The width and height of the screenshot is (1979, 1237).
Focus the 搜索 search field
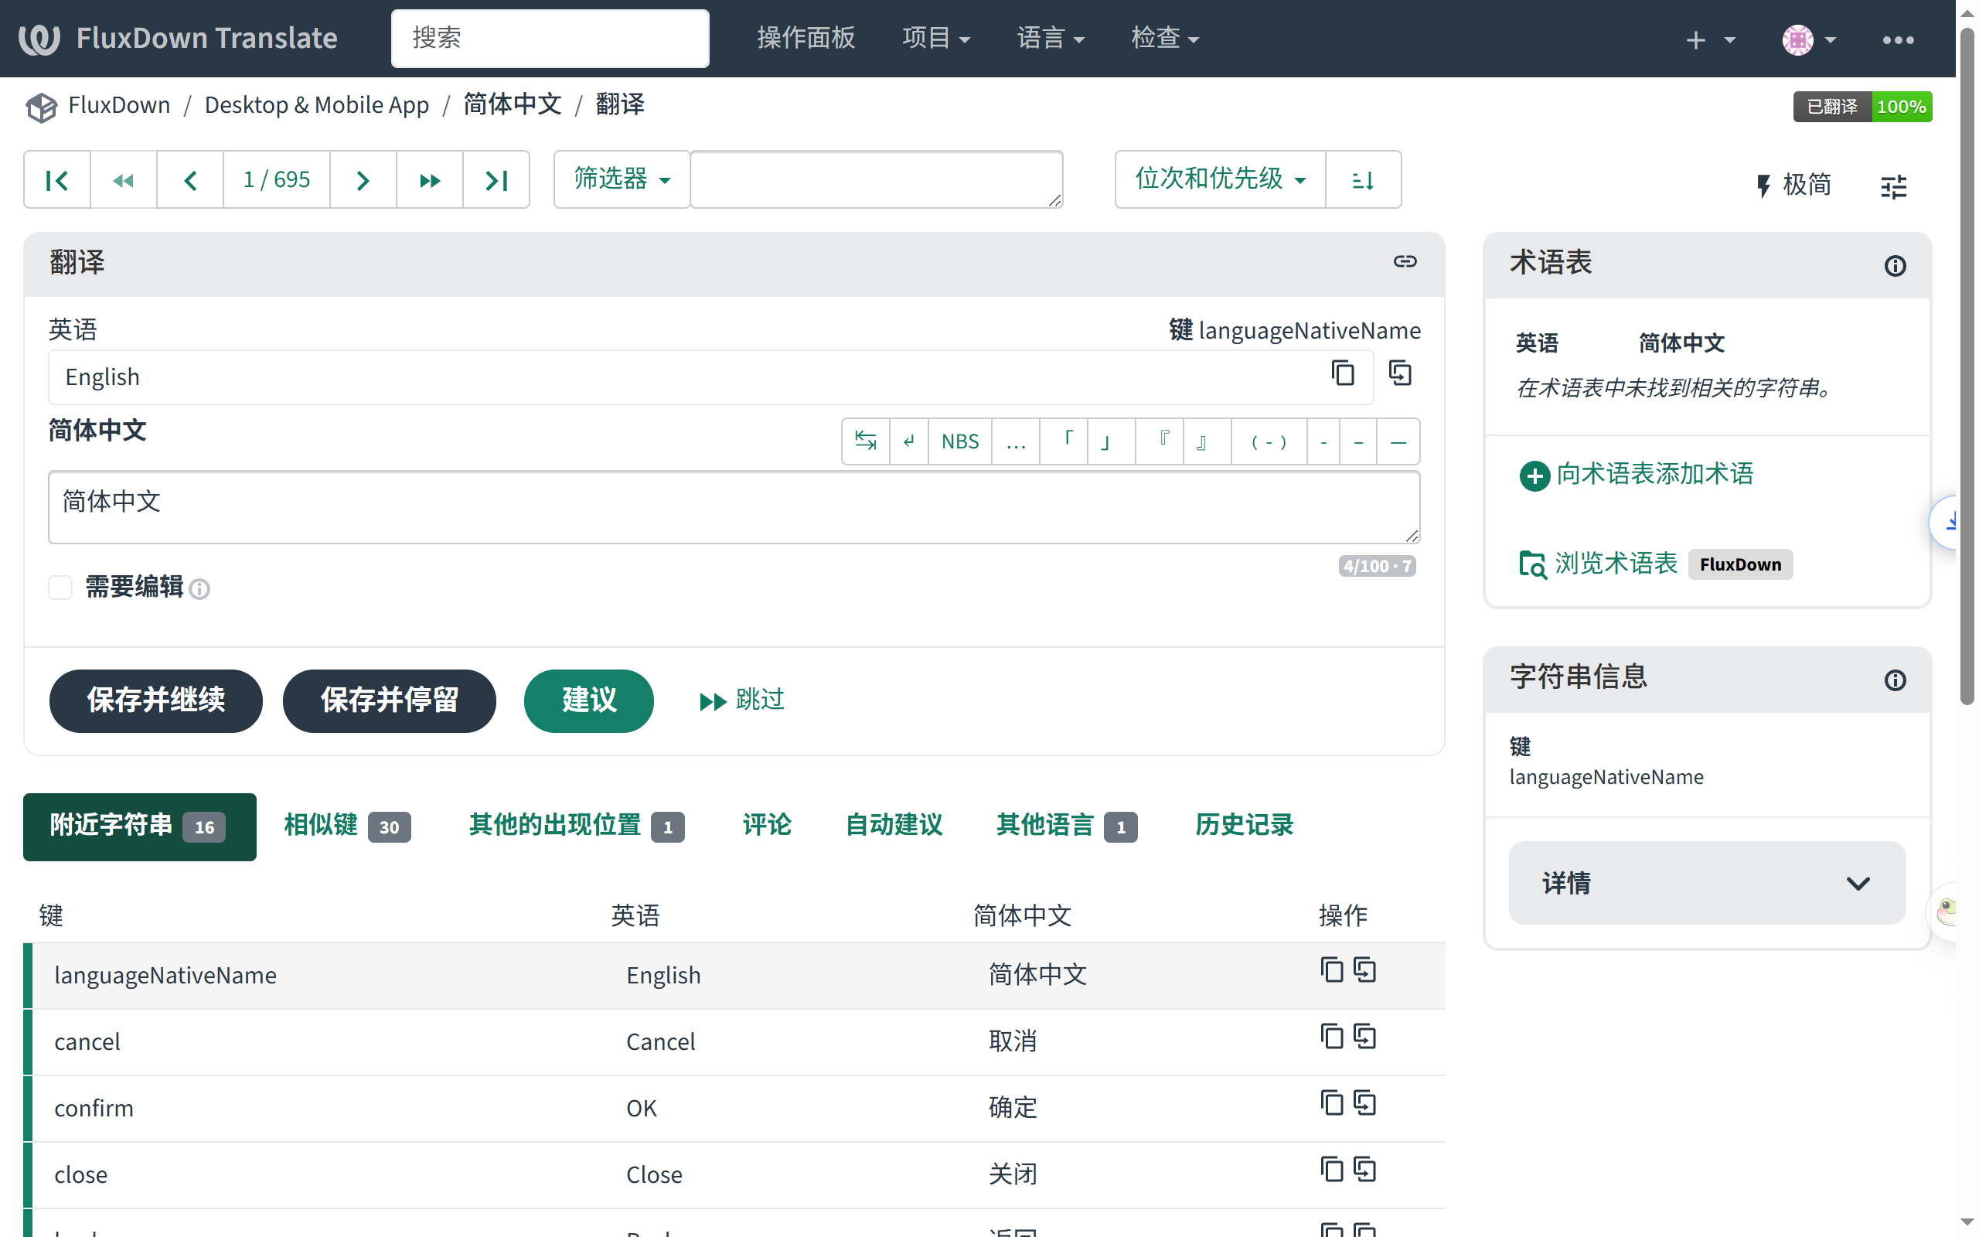click(x=550, y=38)
